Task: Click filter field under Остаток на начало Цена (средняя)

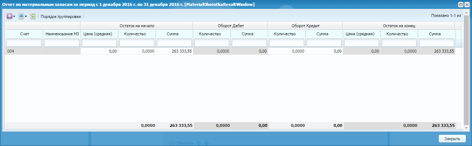Action: point(99,43)
